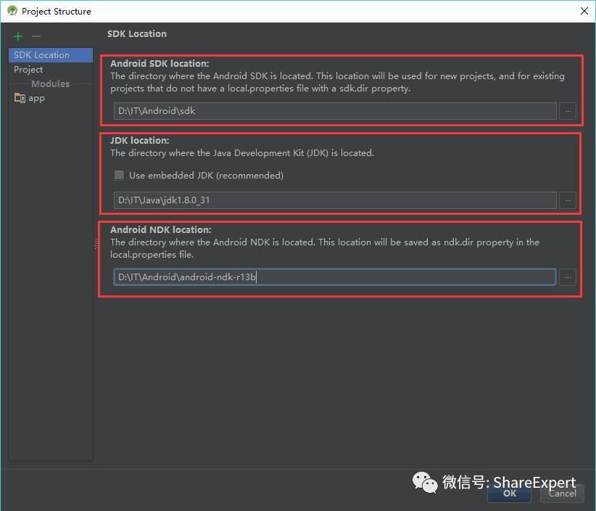Viewport: 596px width, 511px height.
Task: Click the 'SDK Location' panel heading
Action: [137, 34]
